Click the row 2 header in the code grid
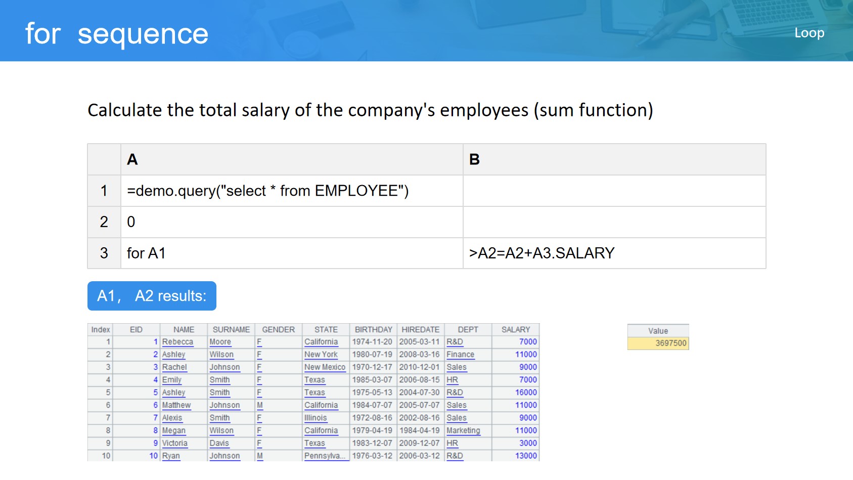853x480 pixels. [104, 222]
